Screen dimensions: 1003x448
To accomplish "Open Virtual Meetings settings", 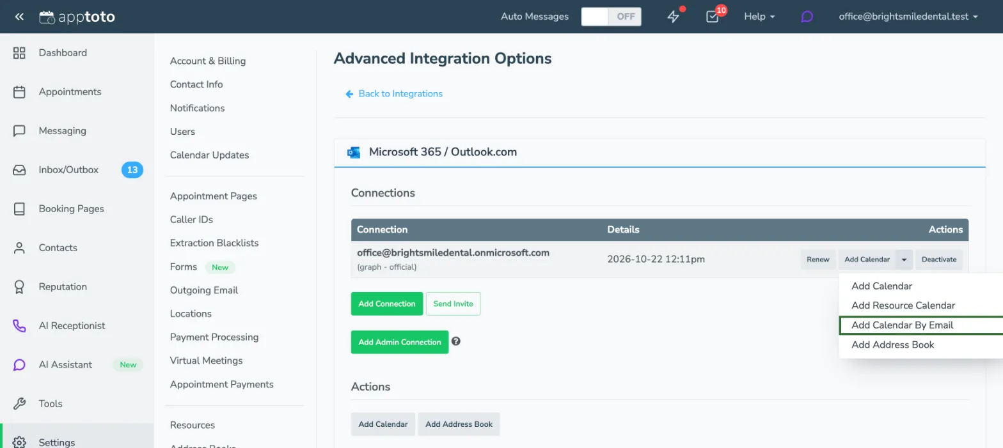I will [x=206, y=360].
